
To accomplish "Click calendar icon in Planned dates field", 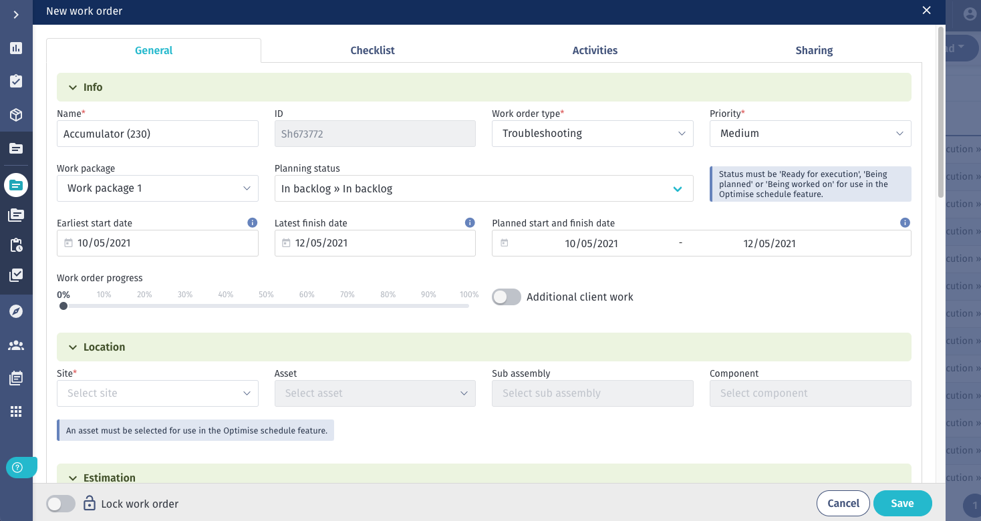I will [504, 243].
